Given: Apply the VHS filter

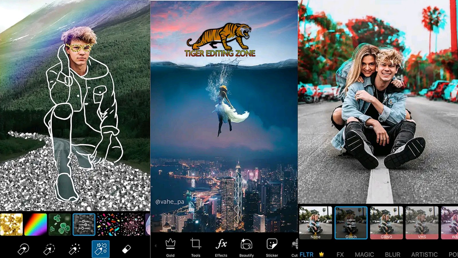Looking at the screenshot, I should click(422, 223).
